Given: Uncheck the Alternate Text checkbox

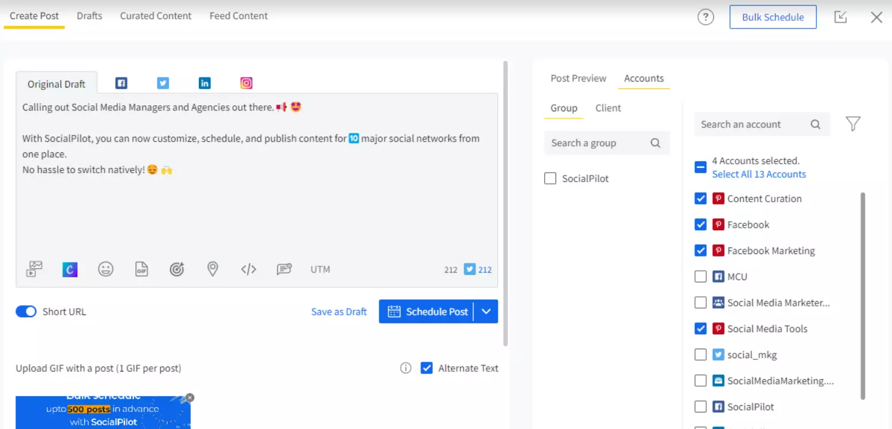Looking at the screenshot, I should (426, 368).
